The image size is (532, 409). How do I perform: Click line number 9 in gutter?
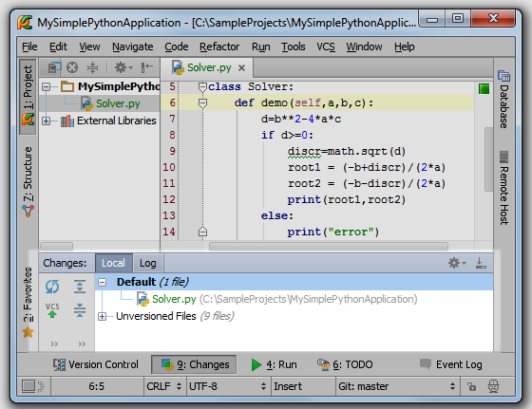[x=172, y=151]
